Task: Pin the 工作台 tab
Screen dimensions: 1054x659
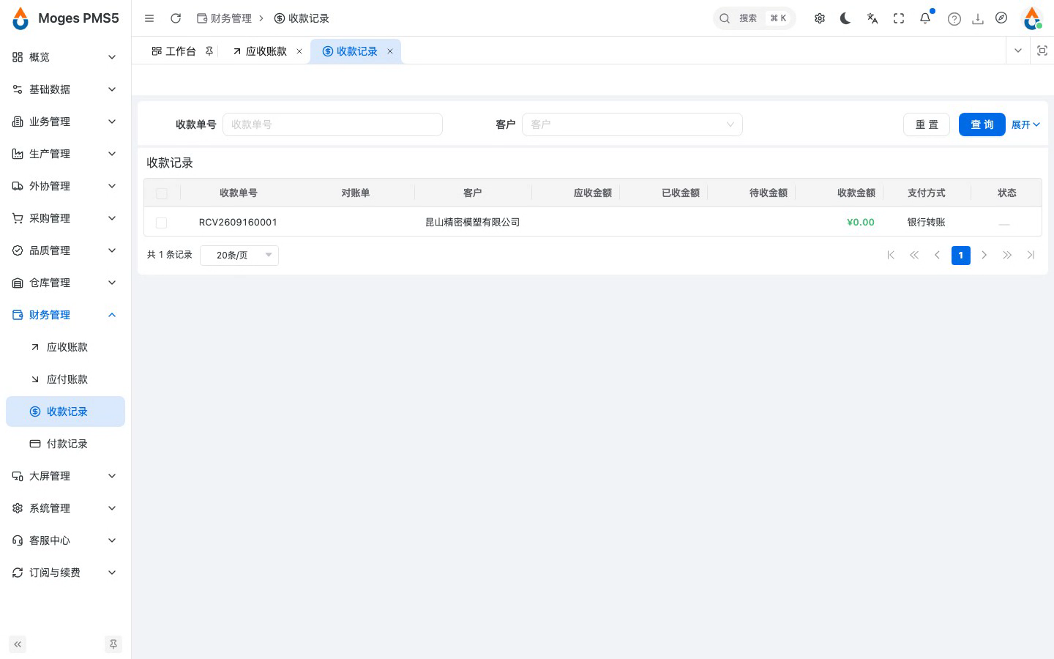Action: point(209,51)
